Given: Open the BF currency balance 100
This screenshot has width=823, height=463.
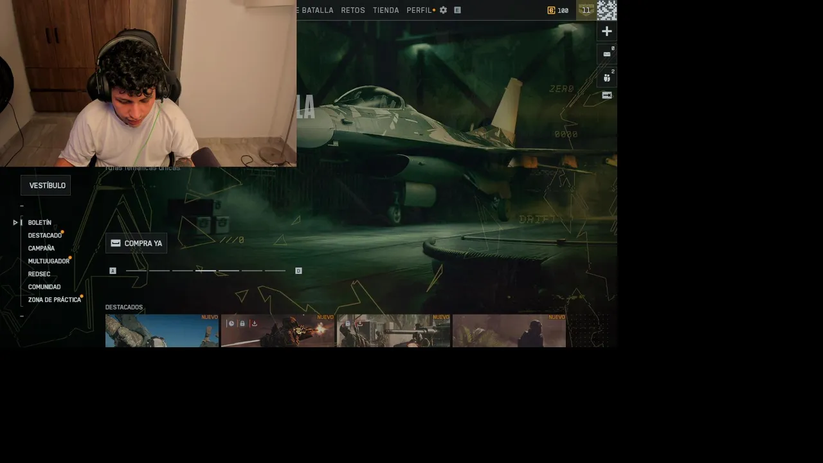Looking at the screenshot, I should pos(558,10).
